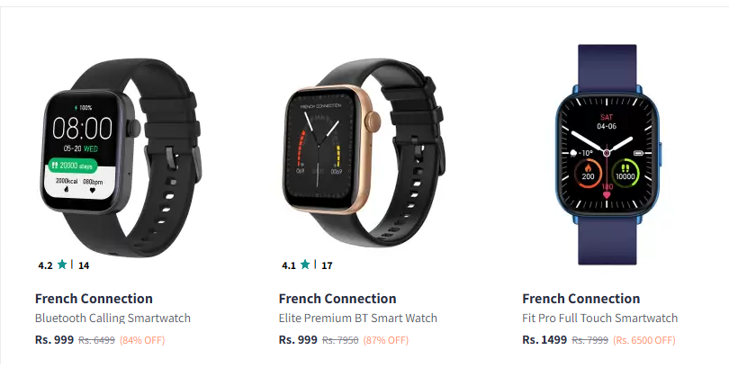Screen dimensions: 729x377
Task: Click the (84% OFF) discount label
Action: [x=142, y=340]
